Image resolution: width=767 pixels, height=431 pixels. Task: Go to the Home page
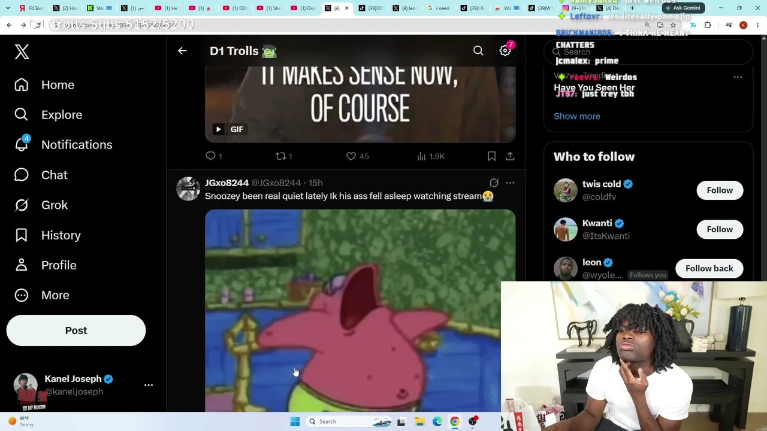click(x=44, y=85)
